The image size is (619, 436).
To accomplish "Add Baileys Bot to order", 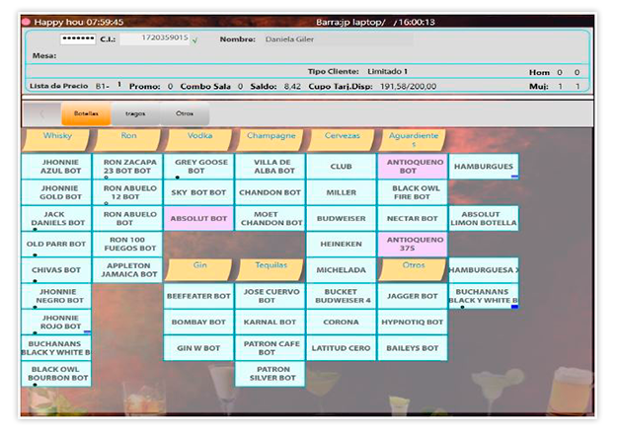I will (x=412, y=347).
